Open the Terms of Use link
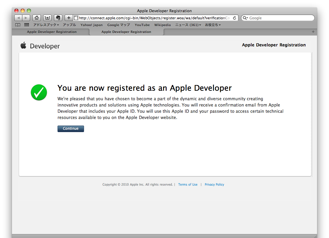The image size is (329, 238). point(188,184)
